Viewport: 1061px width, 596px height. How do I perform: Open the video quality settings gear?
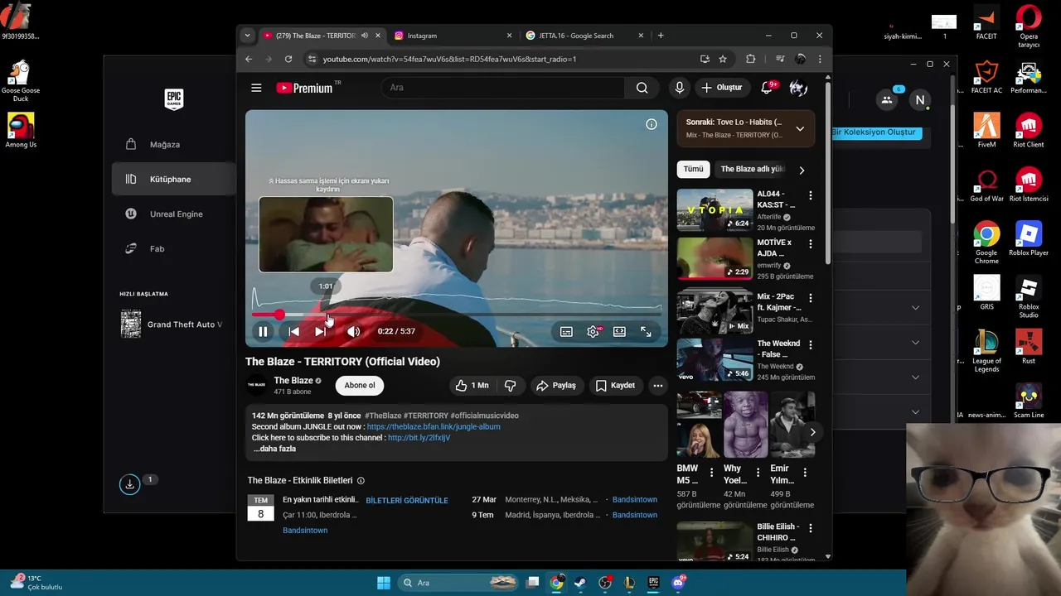pyautogui.click(x=593, y=331)
